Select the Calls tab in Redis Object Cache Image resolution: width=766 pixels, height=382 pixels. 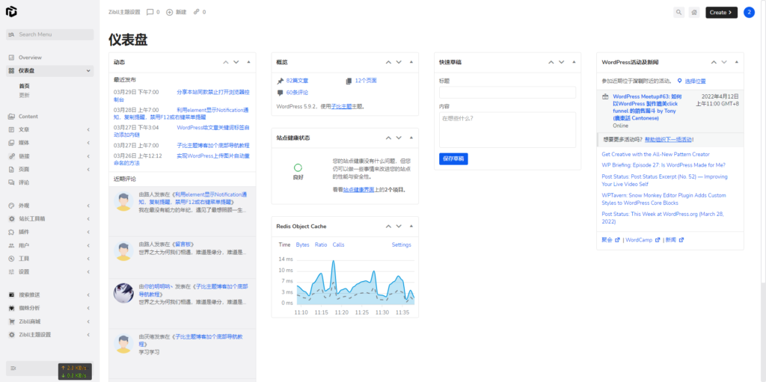click(338, 244)
